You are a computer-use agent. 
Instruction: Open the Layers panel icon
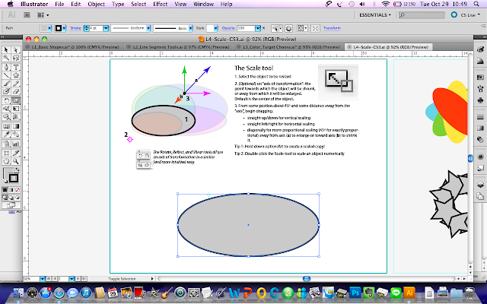coord(480,185)
